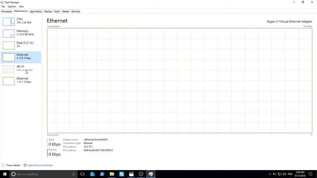Click the Receive 0 Kbps value
This screenshot has height=178, width=317.
tap(54, 154)
